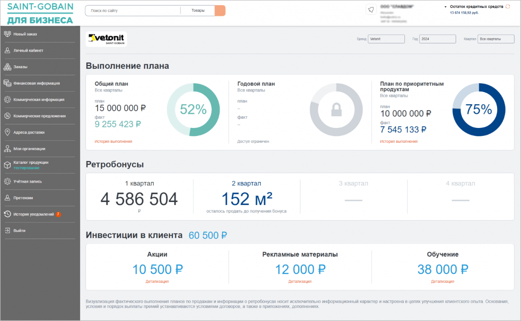Click the 52% general plan progress ring

pos(193,110)
